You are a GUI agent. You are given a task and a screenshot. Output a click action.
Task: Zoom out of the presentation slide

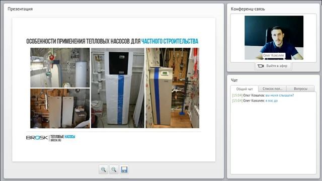click(x=114, y=169)
